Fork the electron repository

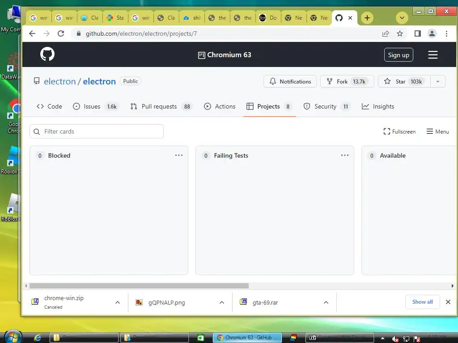click(347, 81)
